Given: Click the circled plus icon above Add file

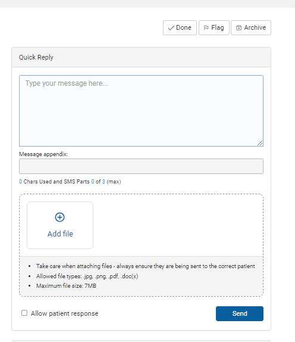Looking at the screenshot, I should pyautogui.click(x=59, y=217).
